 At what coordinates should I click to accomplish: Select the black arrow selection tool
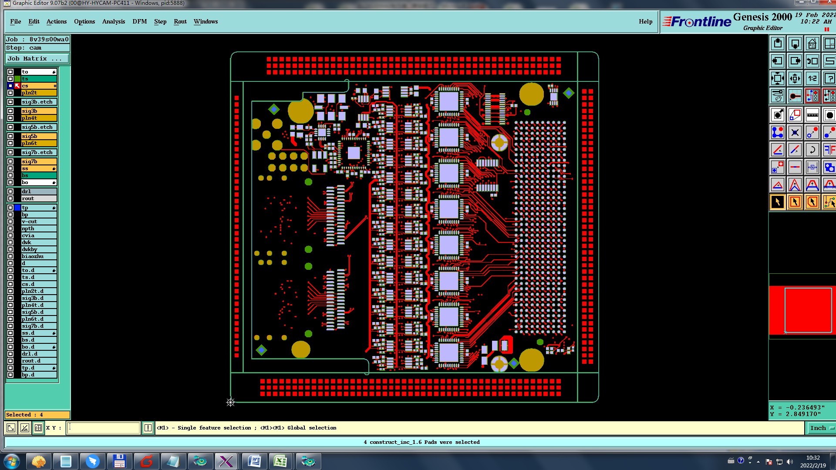(x=777, y=202)
